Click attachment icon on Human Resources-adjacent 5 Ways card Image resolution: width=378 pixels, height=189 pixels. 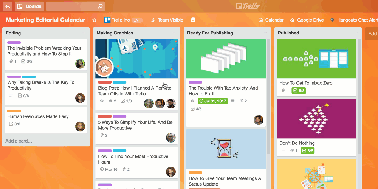102,135
